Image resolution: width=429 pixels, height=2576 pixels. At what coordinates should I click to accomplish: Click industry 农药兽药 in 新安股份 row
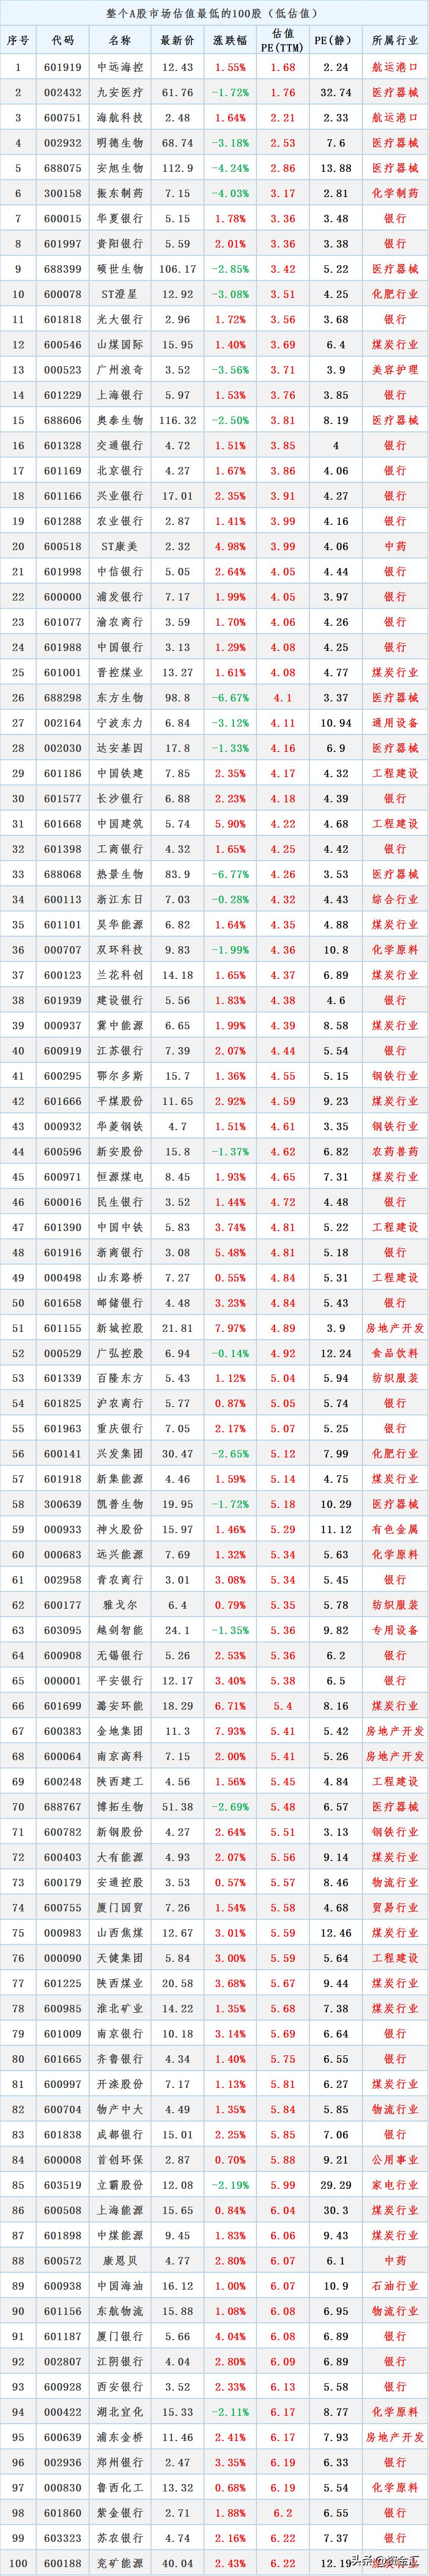395,1151
